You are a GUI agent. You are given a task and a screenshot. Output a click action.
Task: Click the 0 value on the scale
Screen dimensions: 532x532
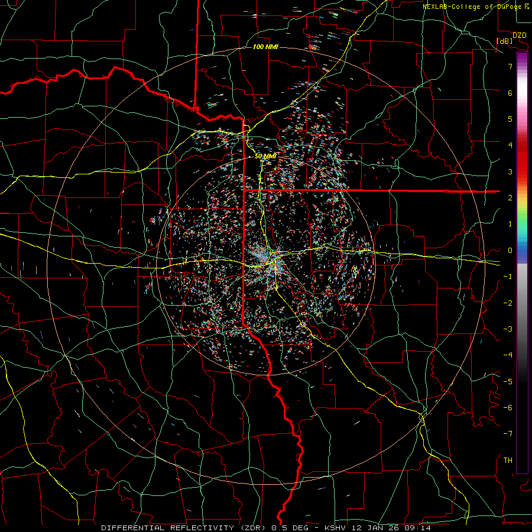(x=510, y=251)
